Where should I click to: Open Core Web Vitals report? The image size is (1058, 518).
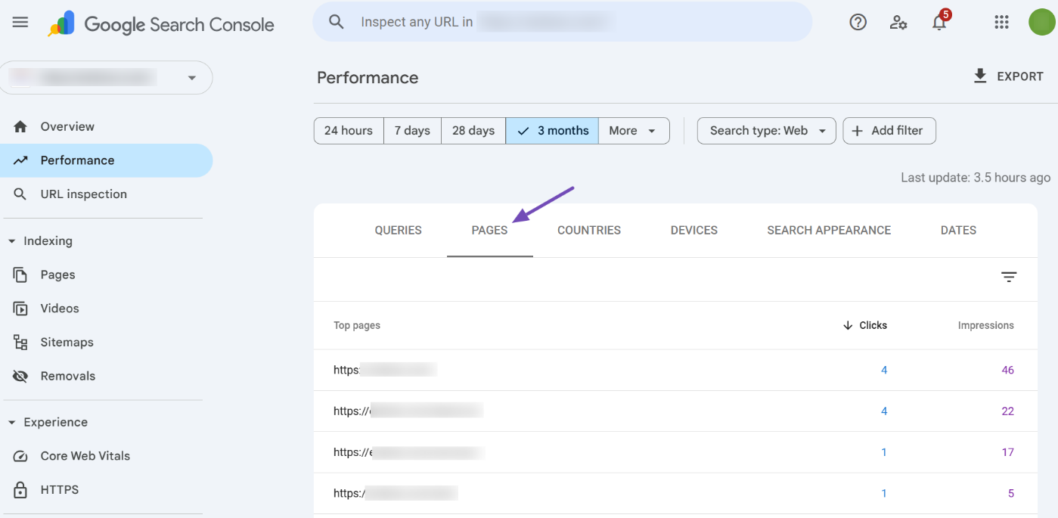click(x=85, y=455)
